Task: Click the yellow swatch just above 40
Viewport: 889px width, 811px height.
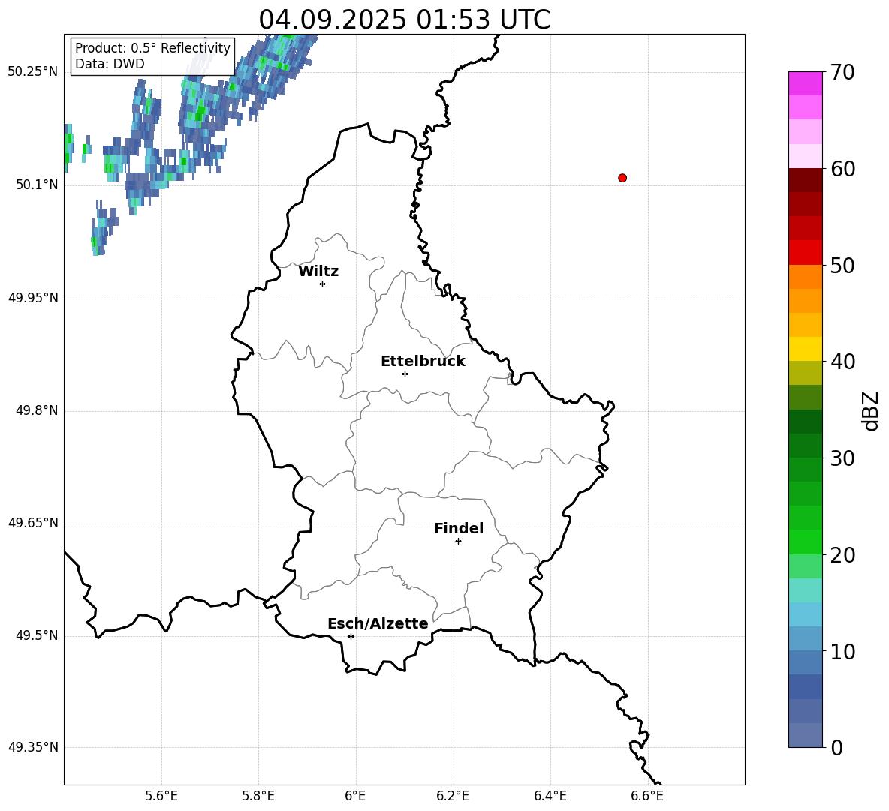Action: (x=805, y=349)
